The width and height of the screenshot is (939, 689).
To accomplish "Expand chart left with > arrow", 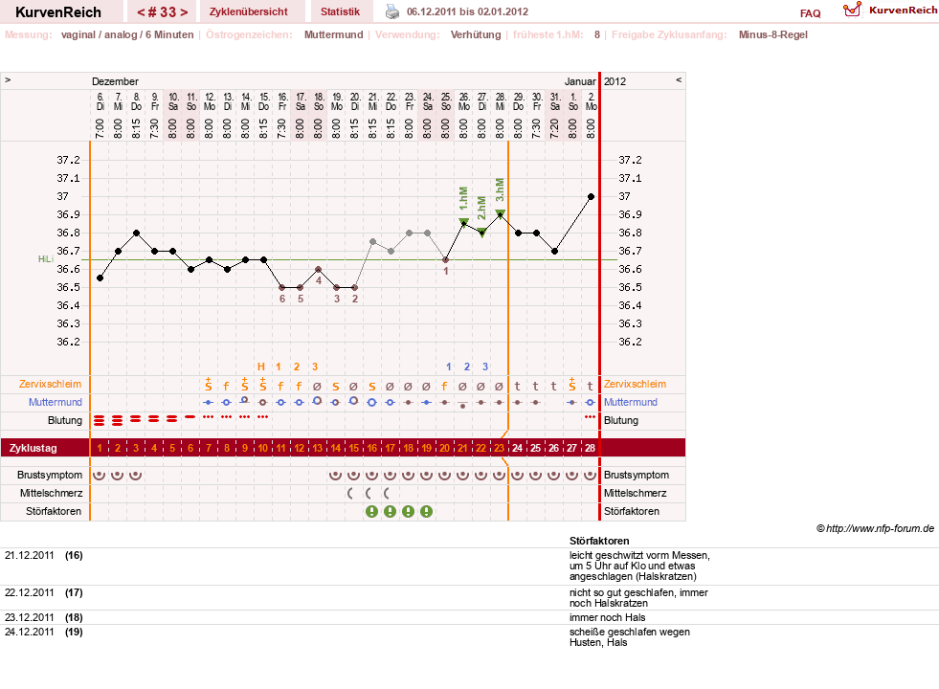I will (8, 79).
